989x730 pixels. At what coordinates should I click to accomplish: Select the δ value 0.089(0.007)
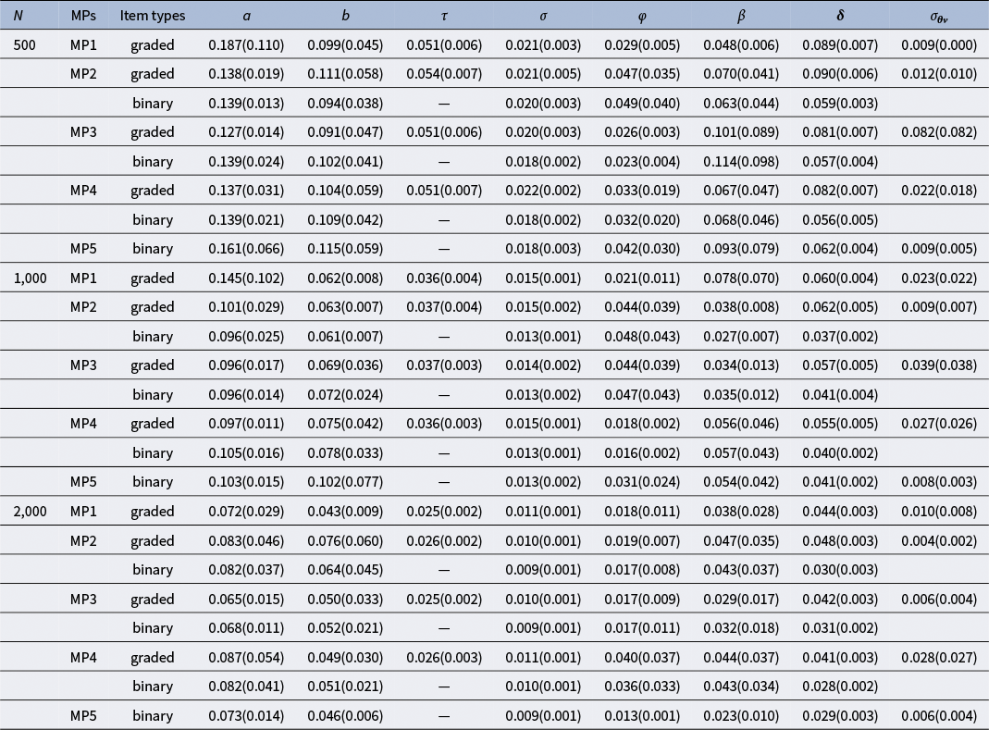coord(840,44)
